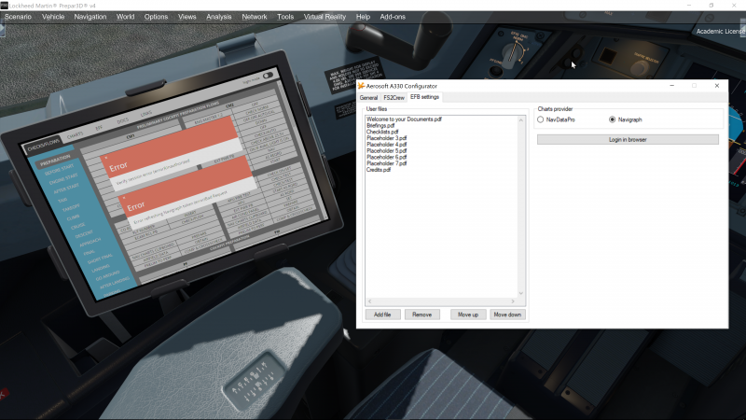Click the Aerosoft A330 Configurator window icon
Screen dimensions: 746x420
coord(361,86)
